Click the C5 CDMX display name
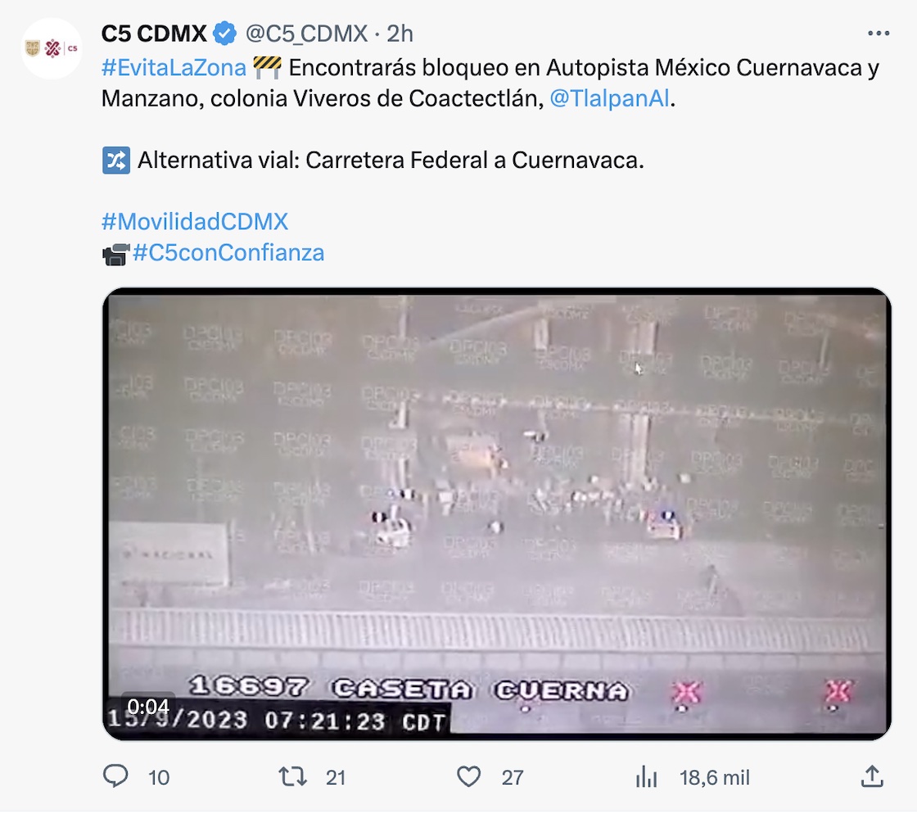The image size is (917, 814). click(154, 34)
